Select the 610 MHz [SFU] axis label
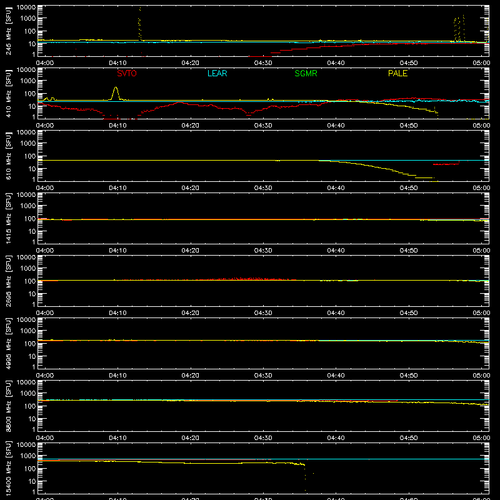 click(8, 156)
